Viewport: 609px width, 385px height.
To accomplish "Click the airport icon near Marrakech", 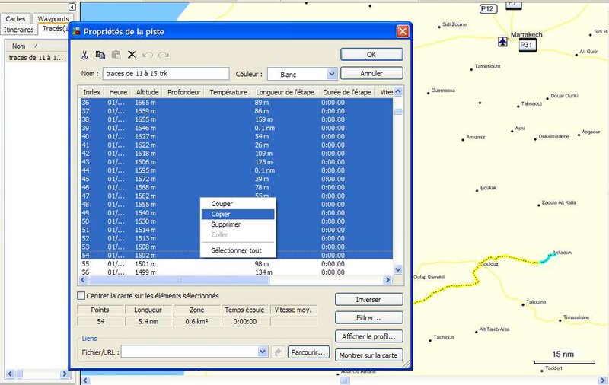I will tap(502, 41).
